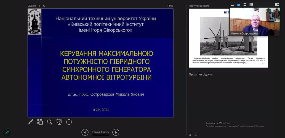
Task: Click the next slide preview thumbnail
Action: pyautogui.click(x=228, y=38)
